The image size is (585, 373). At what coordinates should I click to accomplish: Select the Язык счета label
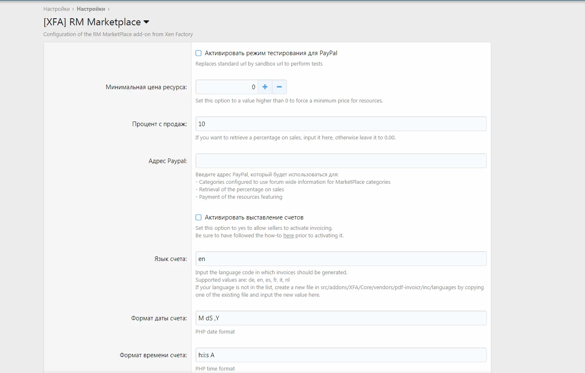click(x=171, y=259)
